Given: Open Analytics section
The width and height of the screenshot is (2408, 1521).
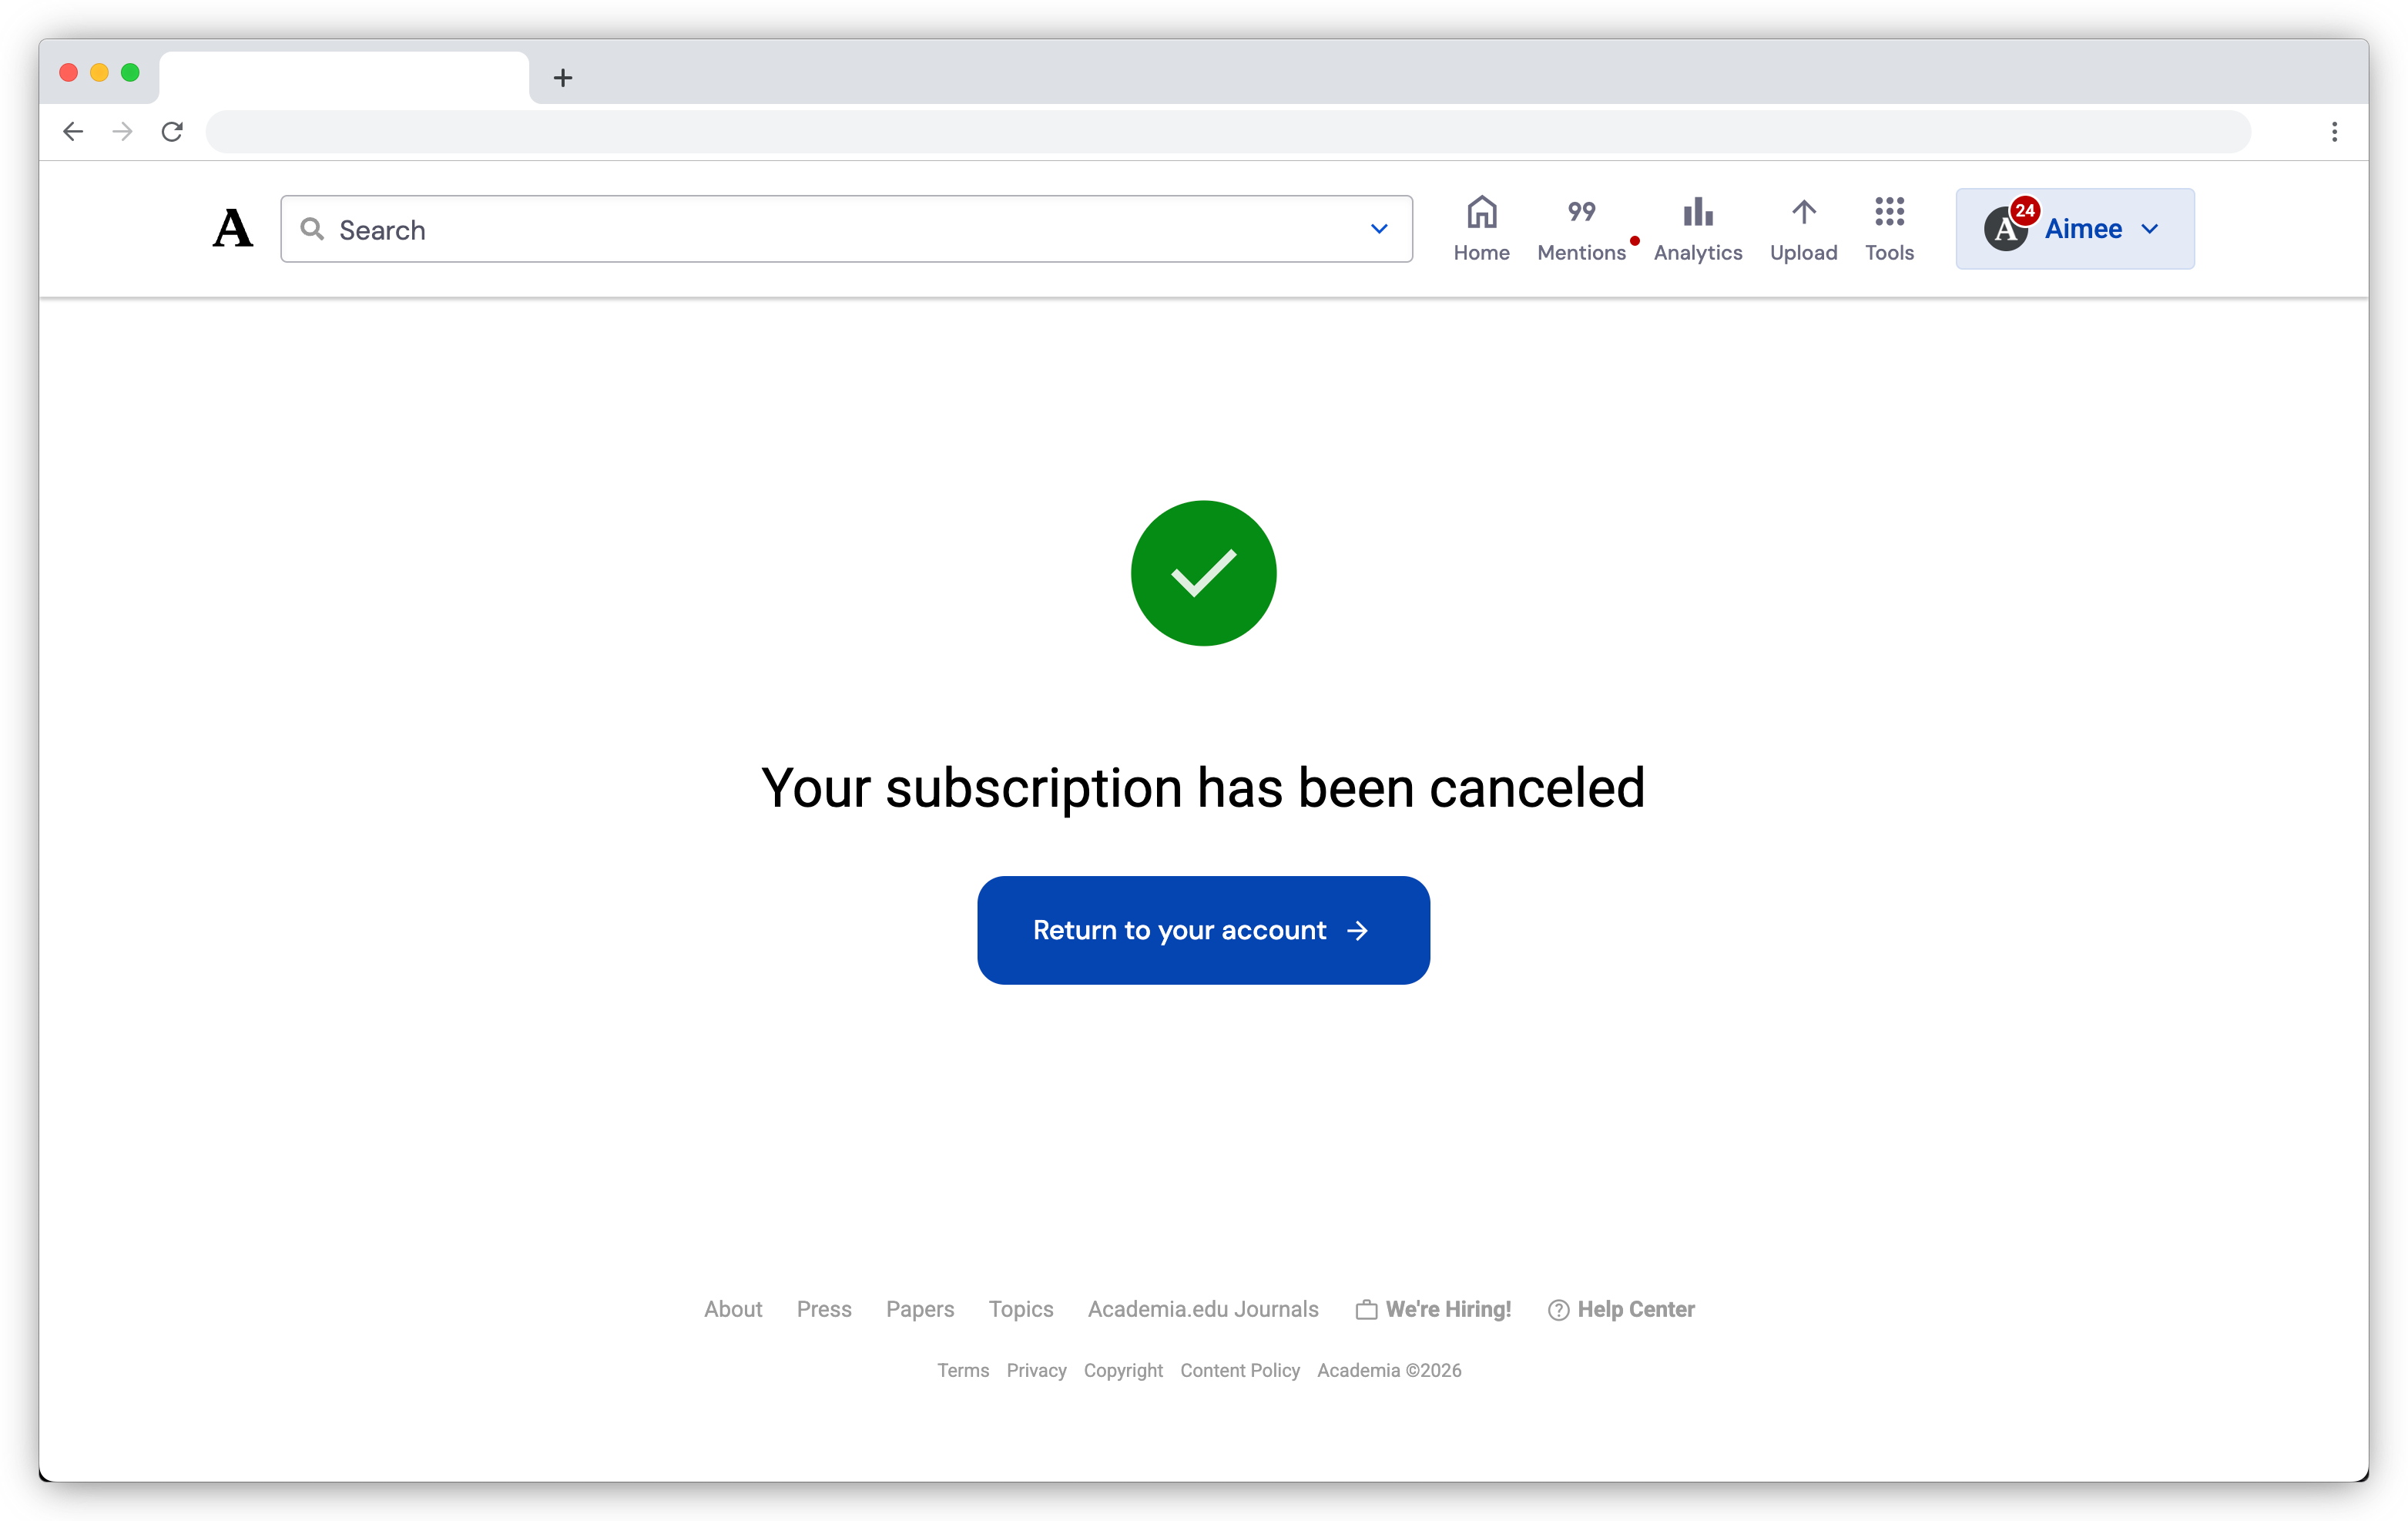Looking at the screenshot, I should click(x=1697, y=229).
